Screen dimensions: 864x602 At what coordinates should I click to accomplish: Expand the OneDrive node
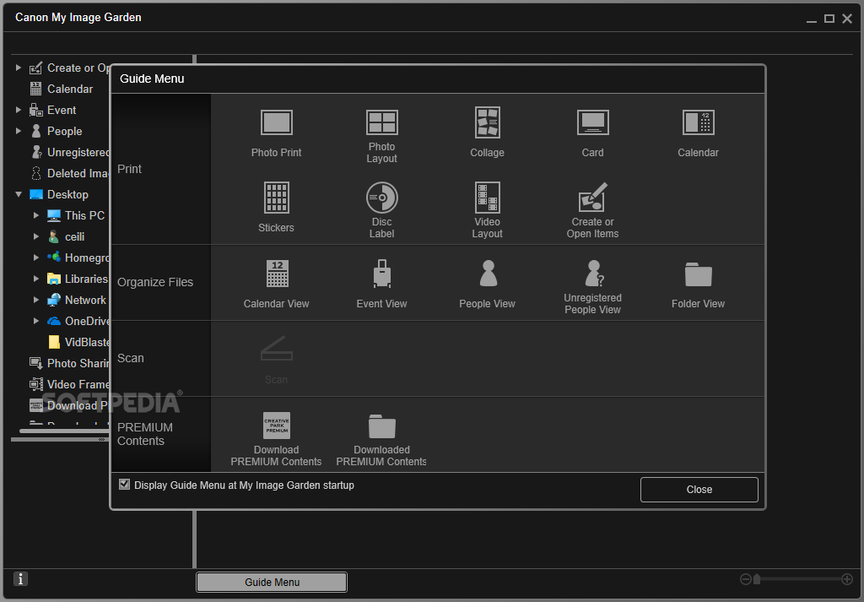click(x=35, y=321)
